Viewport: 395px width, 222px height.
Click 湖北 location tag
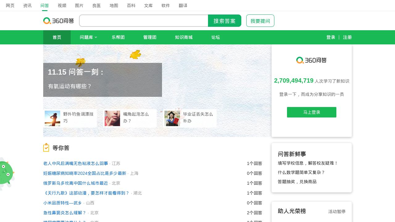point(138,193)
